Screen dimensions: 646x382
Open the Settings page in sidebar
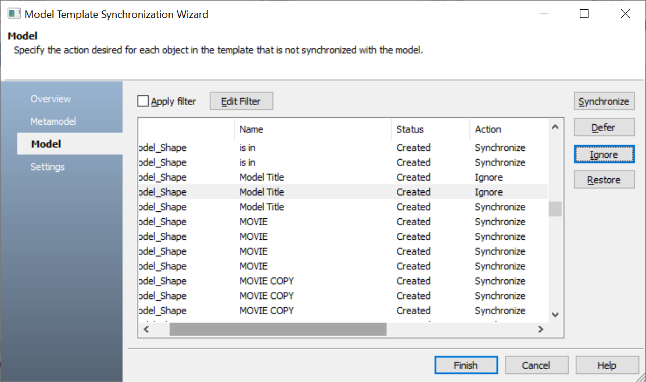click(48, 167)
